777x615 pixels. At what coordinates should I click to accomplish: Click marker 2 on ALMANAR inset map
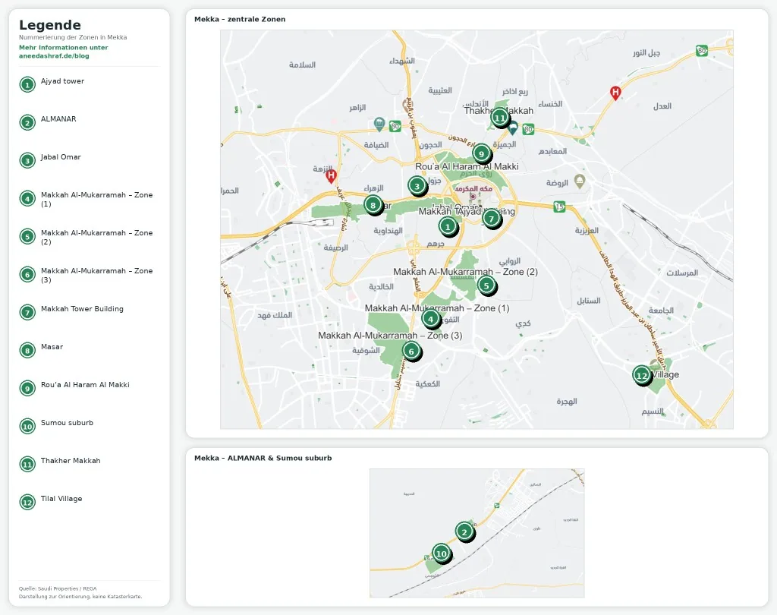pyautogui.click(x=464, y=531)
